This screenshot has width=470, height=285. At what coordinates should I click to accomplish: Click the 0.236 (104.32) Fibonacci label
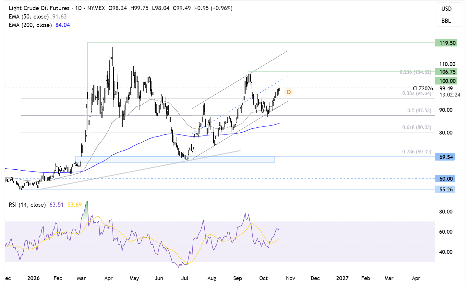(416, 72)
